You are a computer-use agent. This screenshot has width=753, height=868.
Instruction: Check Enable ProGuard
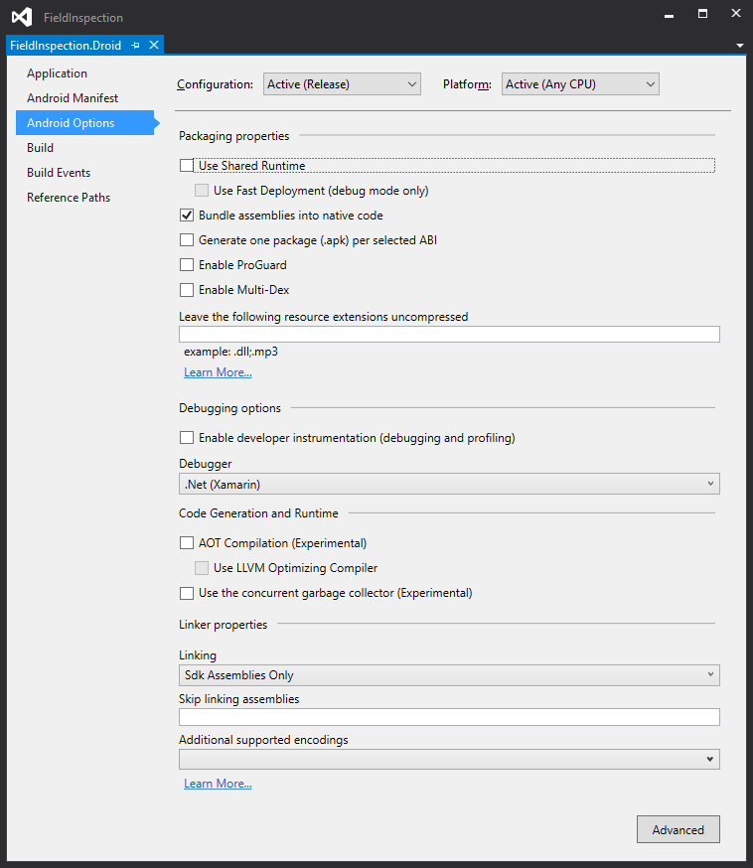[x=187, y=265]
